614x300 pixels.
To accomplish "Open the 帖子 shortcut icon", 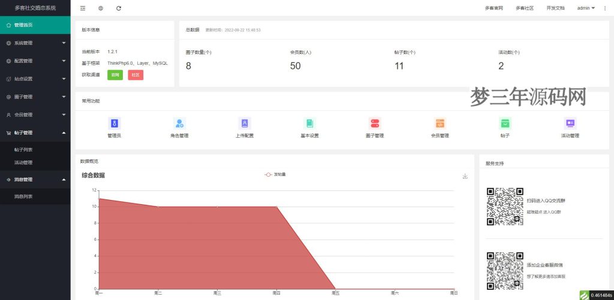I will (505, 123).
